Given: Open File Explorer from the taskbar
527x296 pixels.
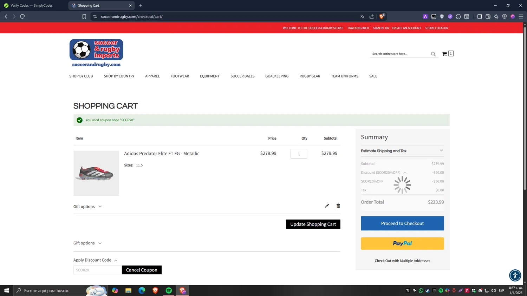Looking at the screenshot, I should click(x=128, y=290).
